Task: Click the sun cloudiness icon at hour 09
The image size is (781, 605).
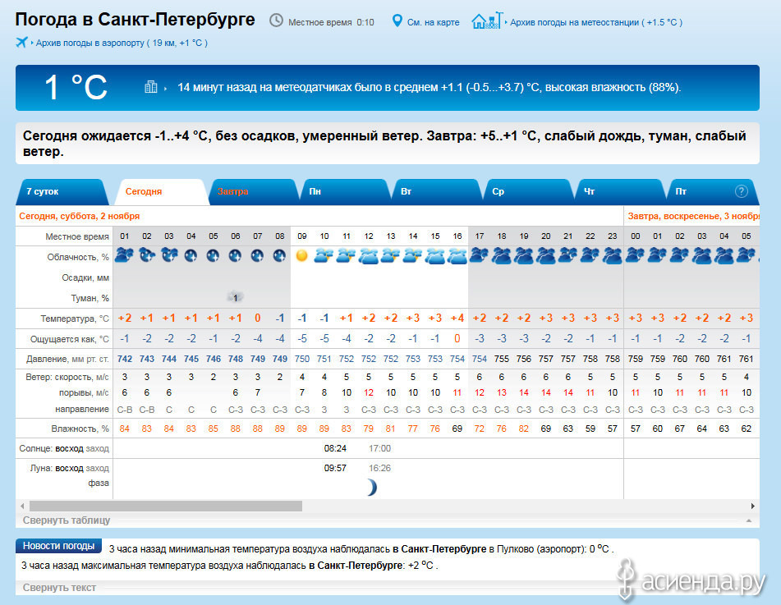Action: tap(302, 256)
